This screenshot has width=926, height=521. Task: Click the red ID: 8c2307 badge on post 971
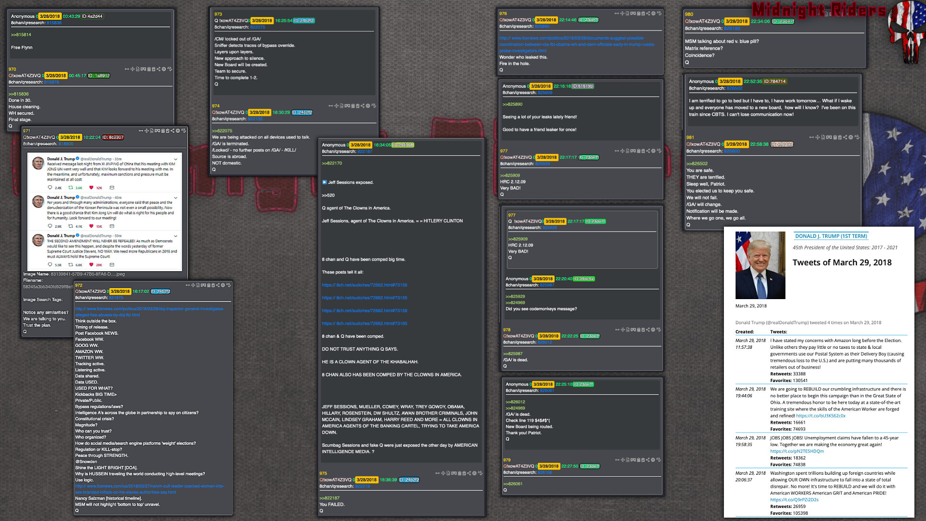point(113,137)
